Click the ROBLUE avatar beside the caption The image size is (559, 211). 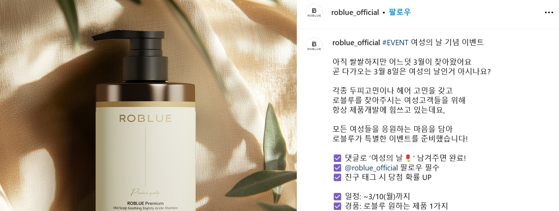tap(314, 46)
